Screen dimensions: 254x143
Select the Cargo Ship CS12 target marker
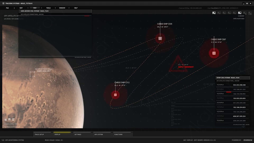coord(115,95)
